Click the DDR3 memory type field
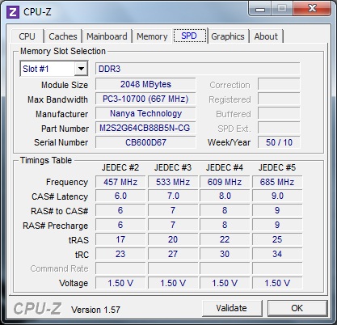The image size is (337, 325). (x=198, y=69)
